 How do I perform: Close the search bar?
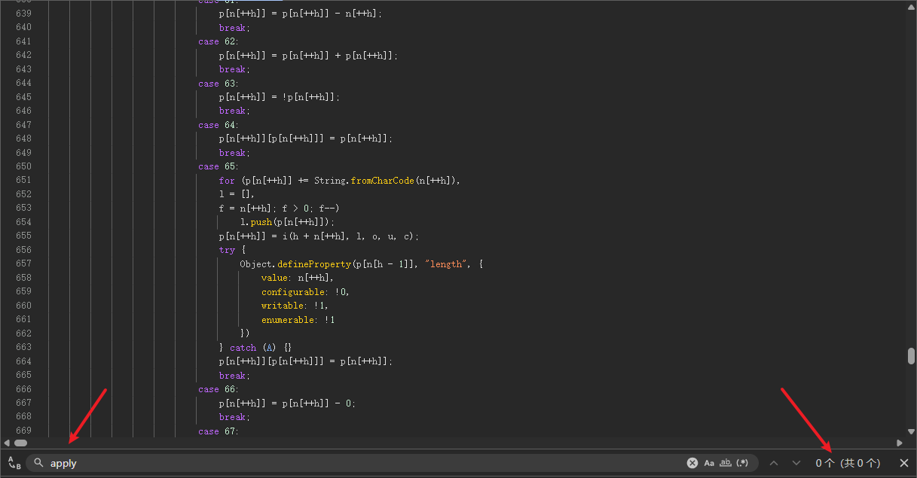tap(904, 463)
